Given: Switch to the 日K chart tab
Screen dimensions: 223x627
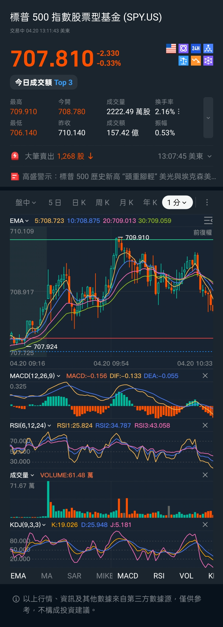Looking at the screenshot, I should 79,202.
